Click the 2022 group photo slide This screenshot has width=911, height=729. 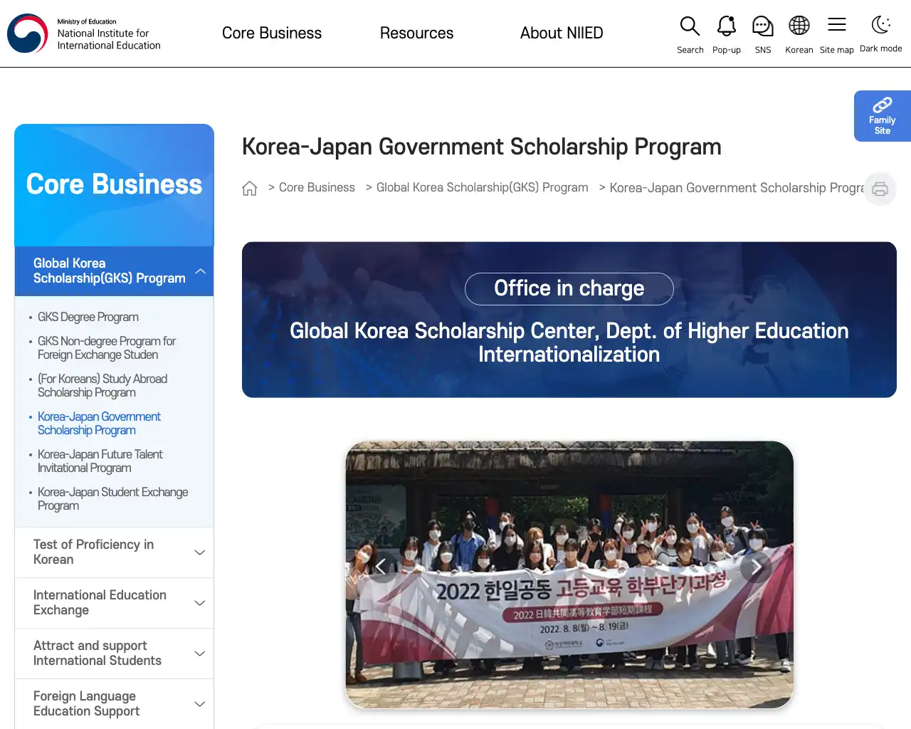tap(569, 575)
